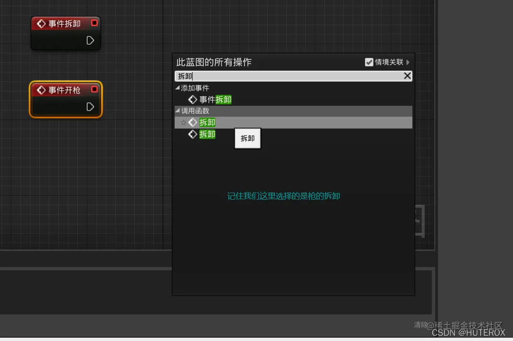Click the diamond icon on 事件拆卸 node
Screen dimensions: 513x341
pos(41,24)
